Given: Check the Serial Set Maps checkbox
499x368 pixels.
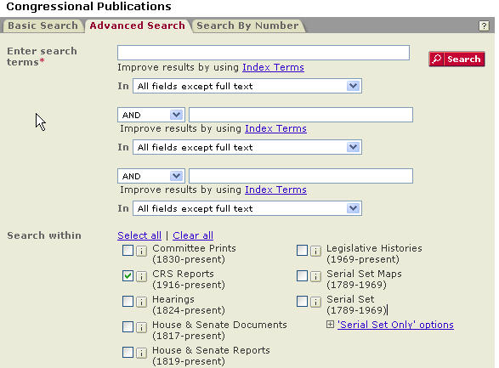Looking at the screenshot, I should coord(302,275).
